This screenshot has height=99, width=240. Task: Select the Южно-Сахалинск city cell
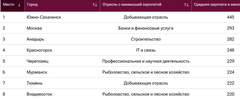point(44,17)
